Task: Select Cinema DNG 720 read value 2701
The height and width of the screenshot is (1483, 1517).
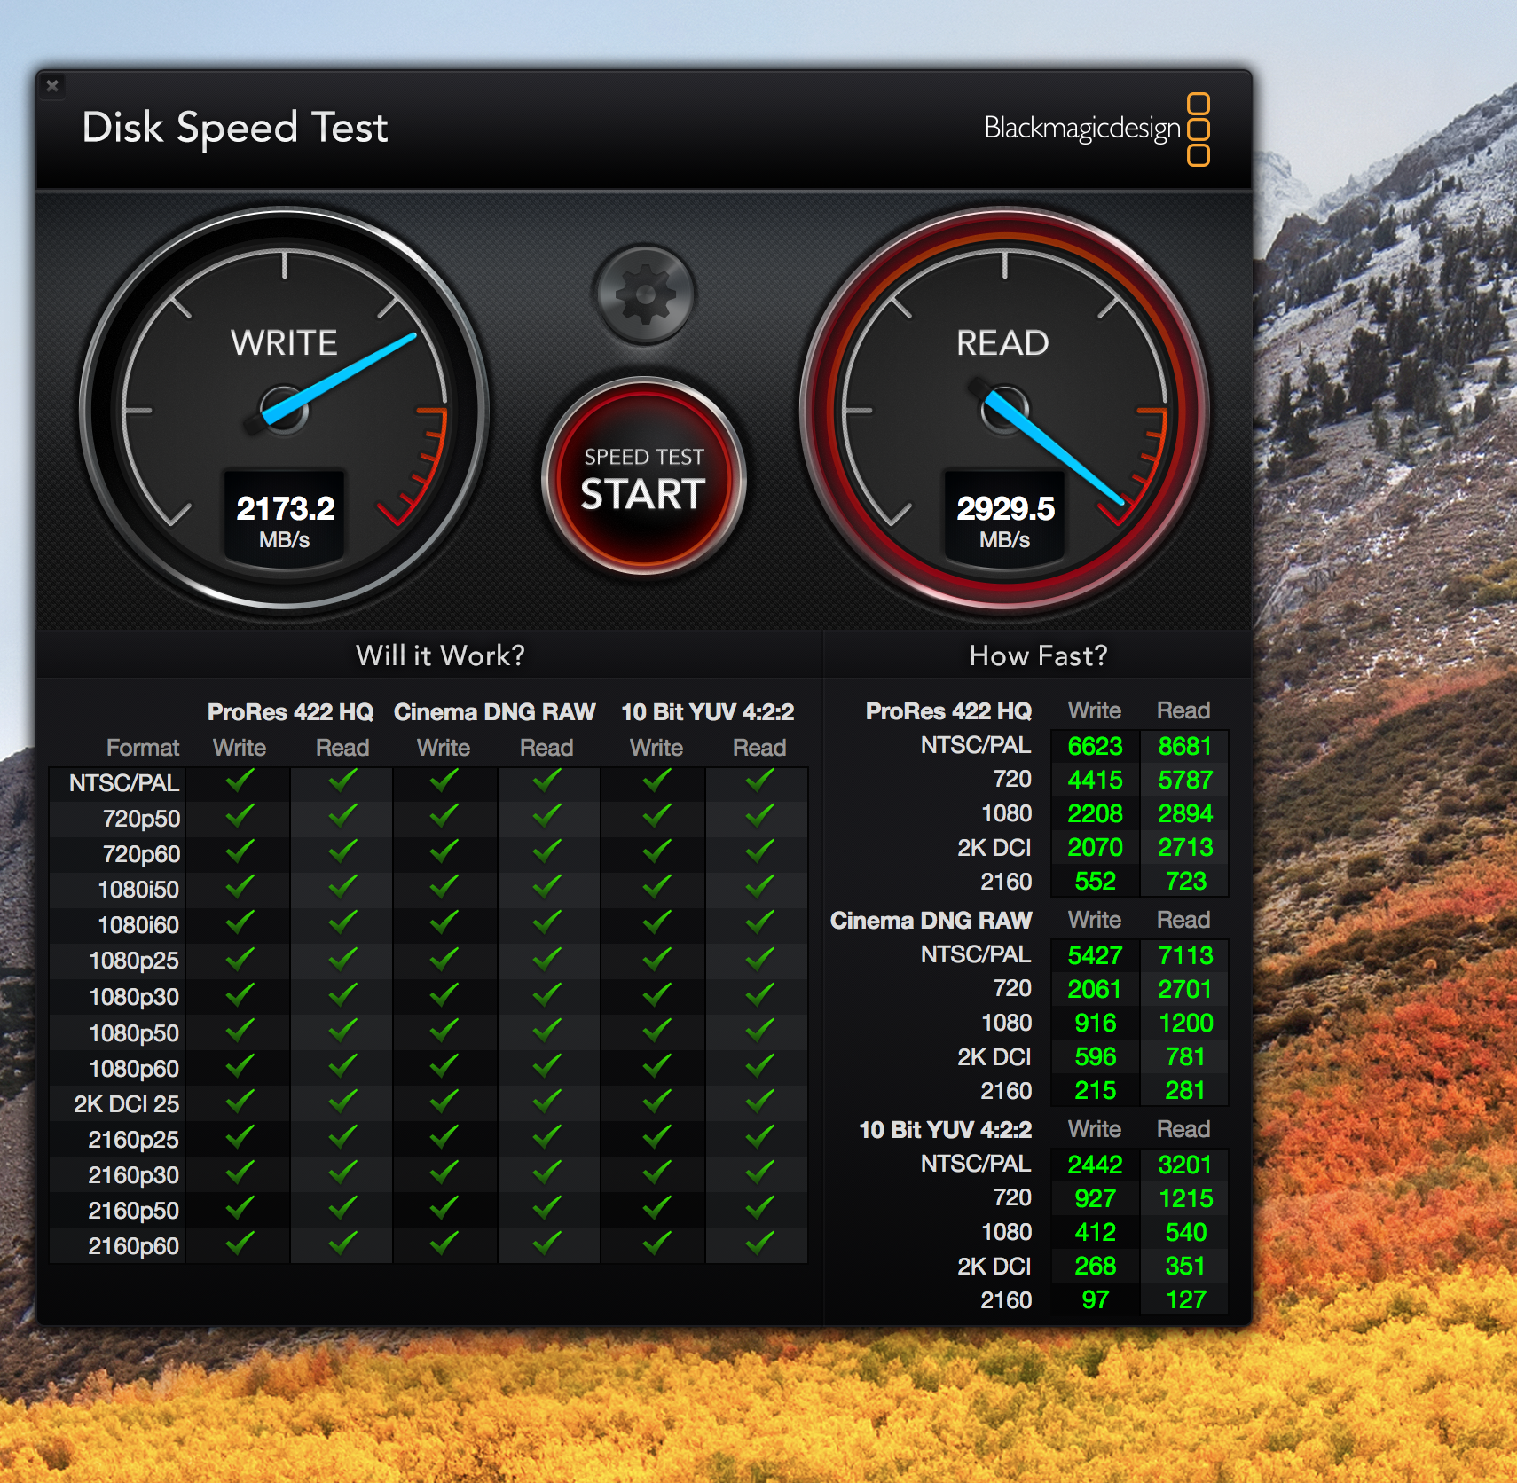Action: click(1184, 990)
